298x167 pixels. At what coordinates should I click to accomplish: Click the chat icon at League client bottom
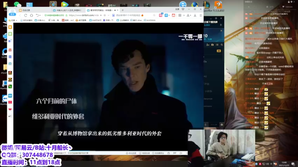pos(222,125)
